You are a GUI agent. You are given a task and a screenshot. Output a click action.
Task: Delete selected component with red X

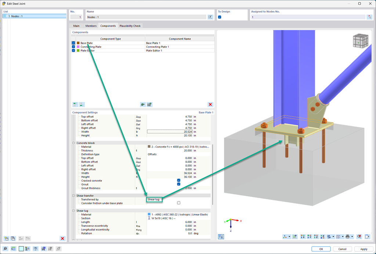[210, 104]
